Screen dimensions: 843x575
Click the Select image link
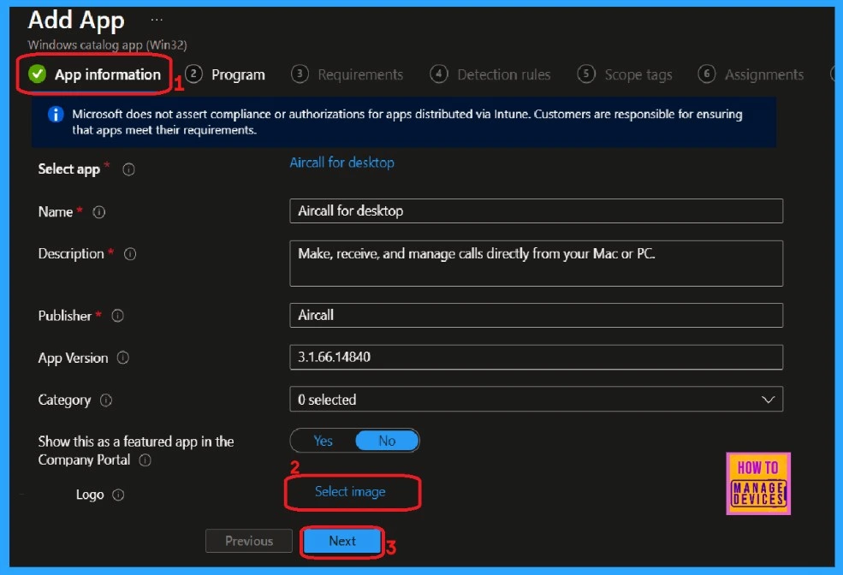coord(350,492)
